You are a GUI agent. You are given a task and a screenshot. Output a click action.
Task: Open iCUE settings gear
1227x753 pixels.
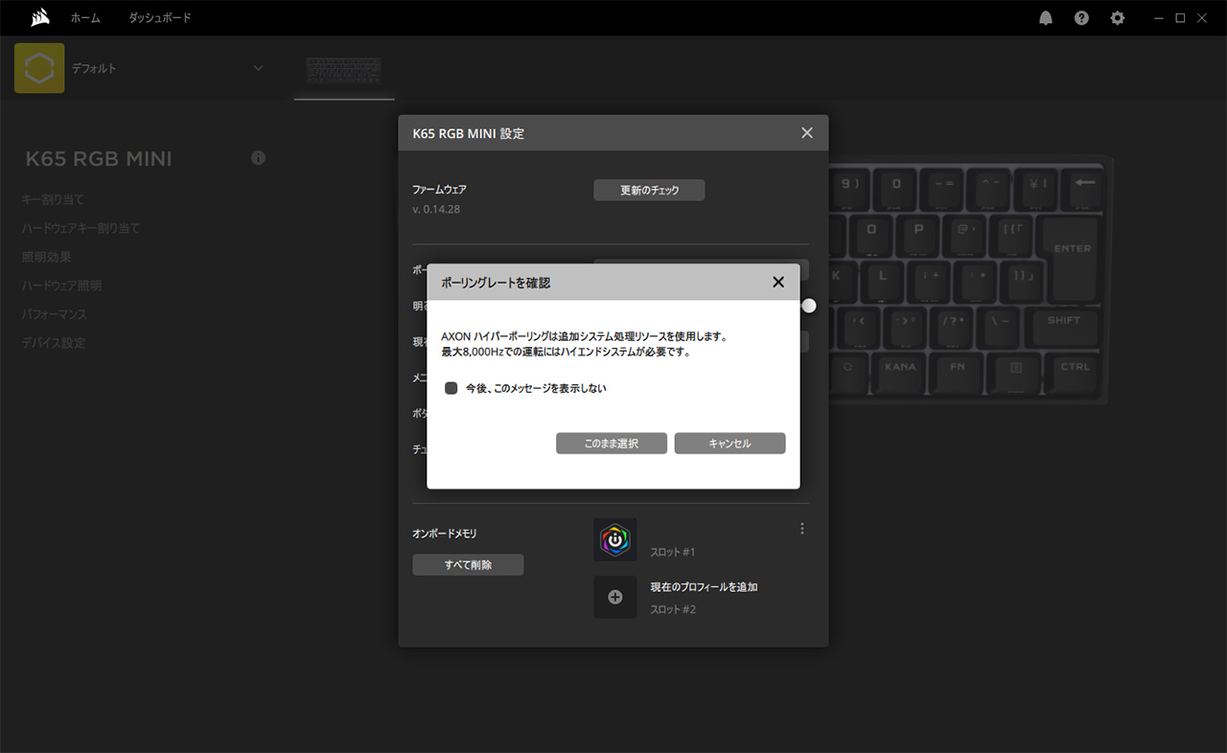click(x=1118, y=18)
